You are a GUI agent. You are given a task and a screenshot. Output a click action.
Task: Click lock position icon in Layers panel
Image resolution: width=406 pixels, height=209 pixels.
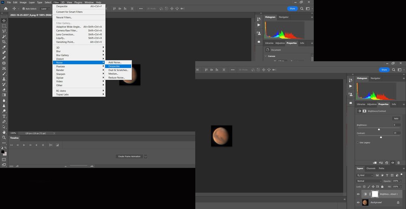pos(373,187)
